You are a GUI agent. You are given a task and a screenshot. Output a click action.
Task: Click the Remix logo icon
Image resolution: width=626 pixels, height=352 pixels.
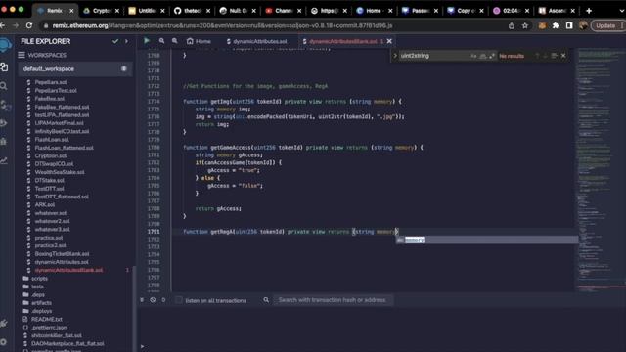[x=5, y=45]
